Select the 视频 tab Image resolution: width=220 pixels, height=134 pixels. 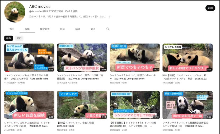tap(27, 29)
